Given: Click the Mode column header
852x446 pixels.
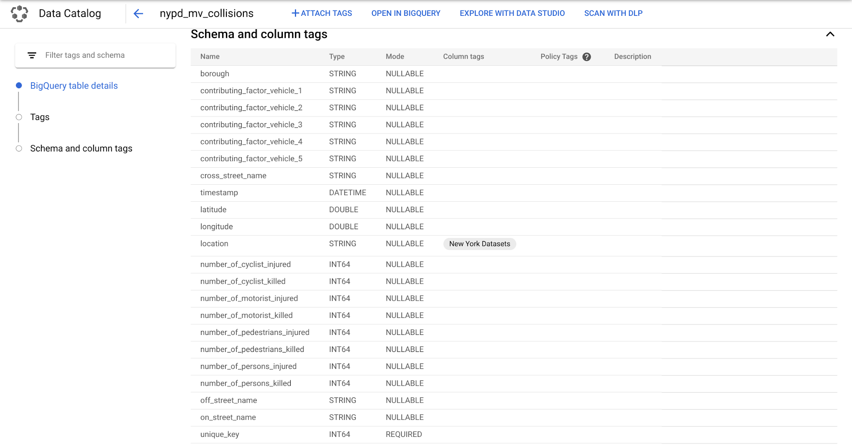Looking at the screenshot, I should [x=395, y=57].
